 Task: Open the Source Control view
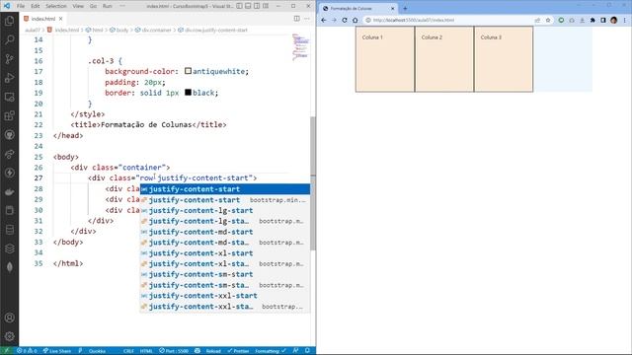[9, 59]
